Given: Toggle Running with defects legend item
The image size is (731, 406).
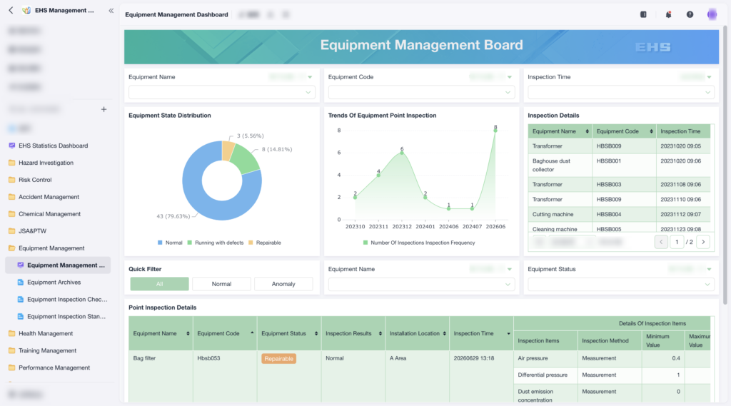Looking at the screenshot, I should click(216, 243).
